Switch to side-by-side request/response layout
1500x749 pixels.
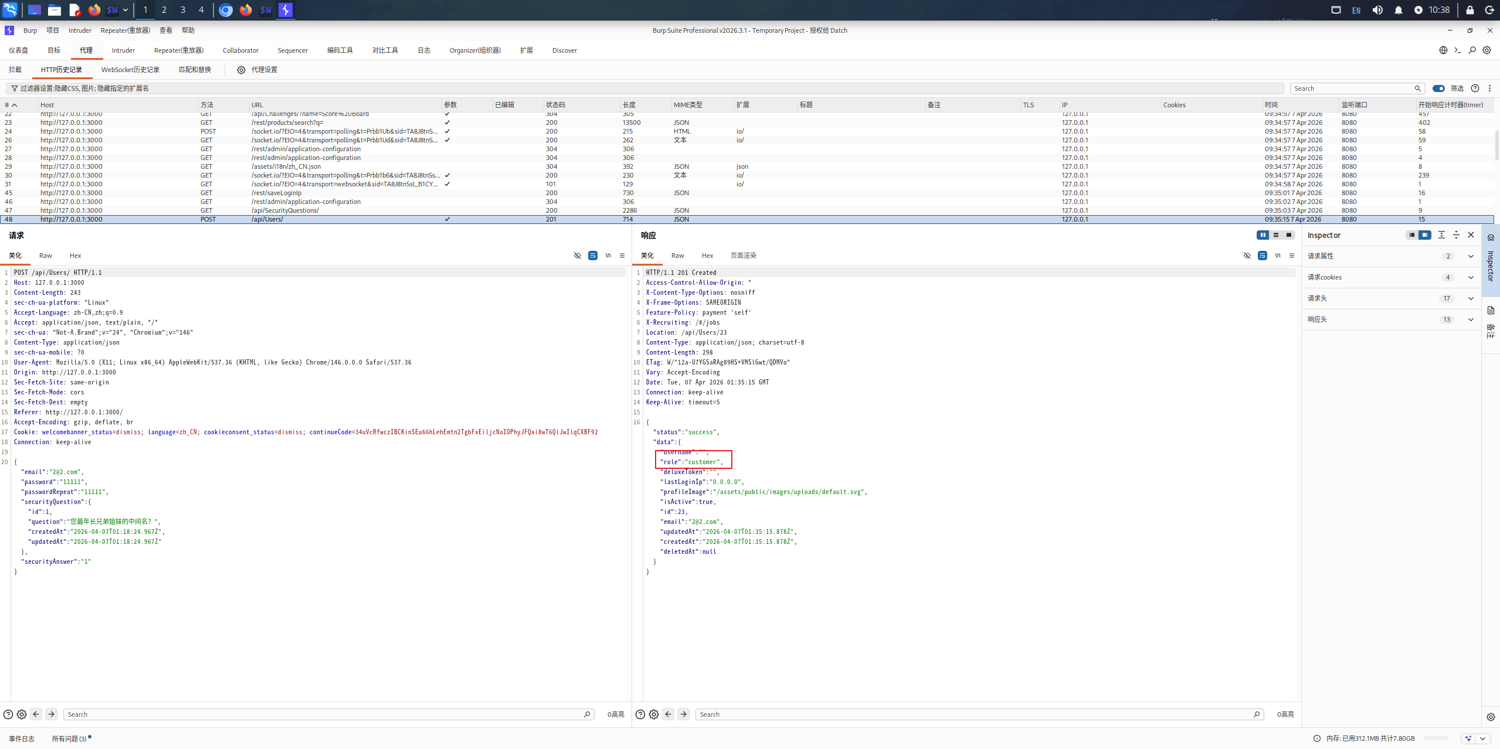(x=1263, y=235)
